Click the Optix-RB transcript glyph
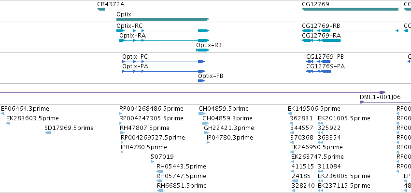The height and width of the screenshot is (193, 411). pos(203,50)
